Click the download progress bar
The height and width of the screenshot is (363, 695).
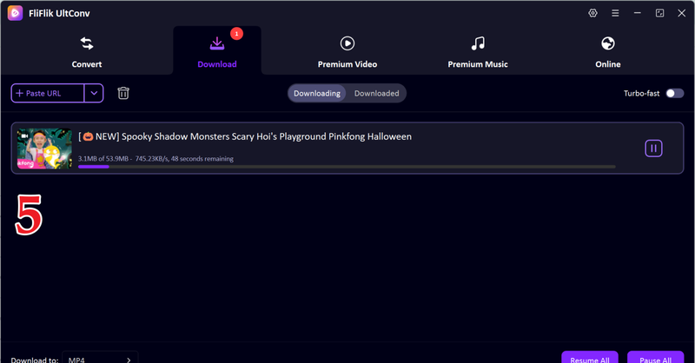click(346, 167)
